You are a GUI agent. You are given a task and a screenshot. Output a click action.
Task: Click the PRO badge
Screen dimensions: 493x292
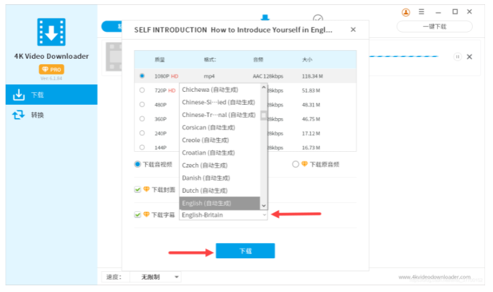pos(51,70)
